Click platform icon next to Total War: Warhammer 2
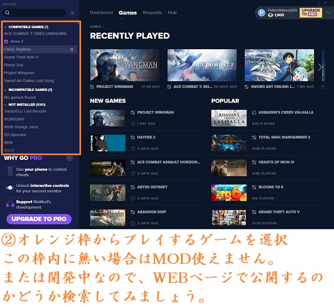This screenshot has height=307, width=334. pos(254,137)
